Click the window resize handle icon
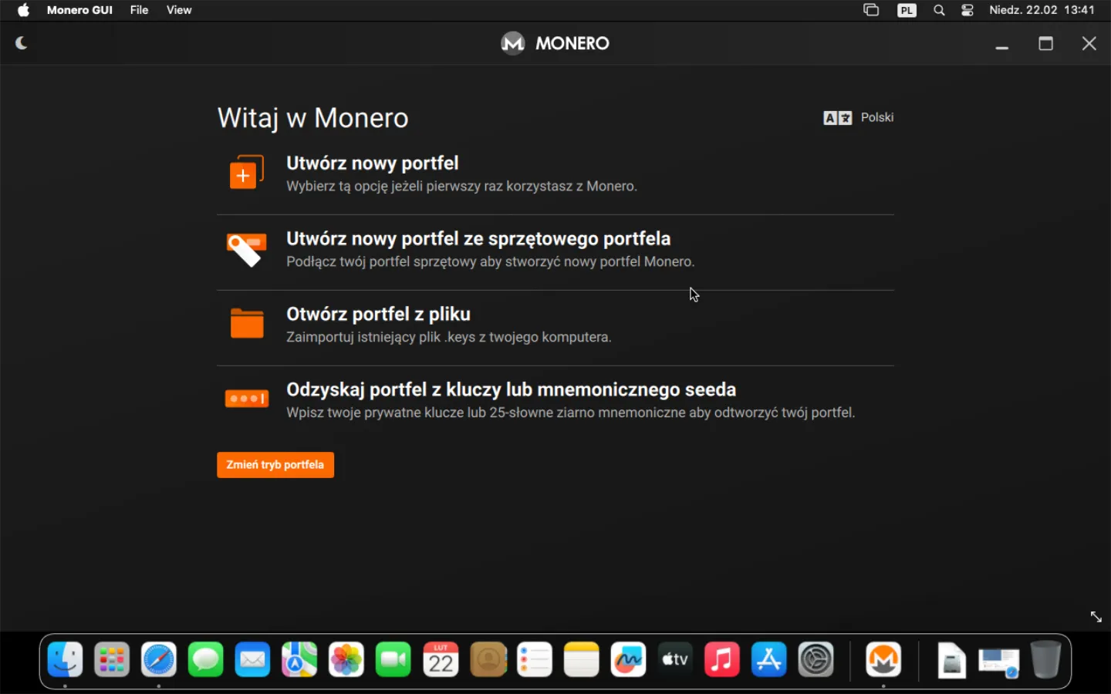This screenshot has height=694, width=1111. click(1096, 617)
